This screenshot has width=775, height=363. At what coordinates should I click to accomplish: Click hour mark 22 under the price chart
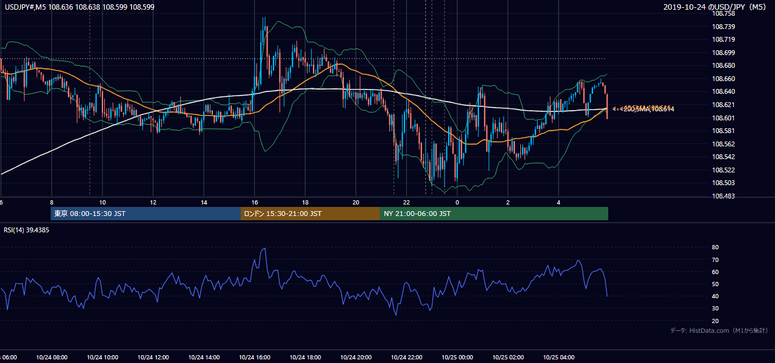[x=406, y=202]
